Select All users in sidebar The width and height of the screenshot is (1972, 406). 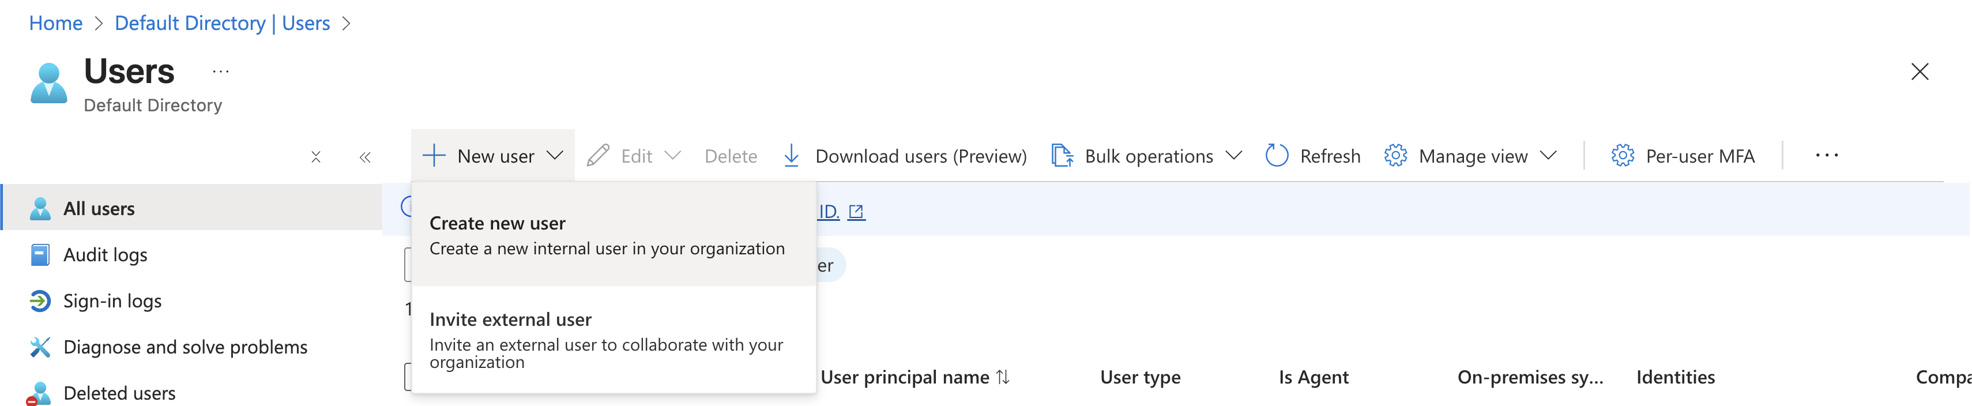coord(99,208)
